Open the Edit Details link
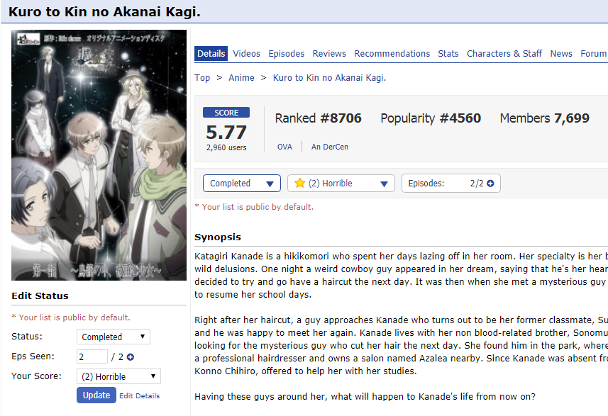 tap(140, 396)
